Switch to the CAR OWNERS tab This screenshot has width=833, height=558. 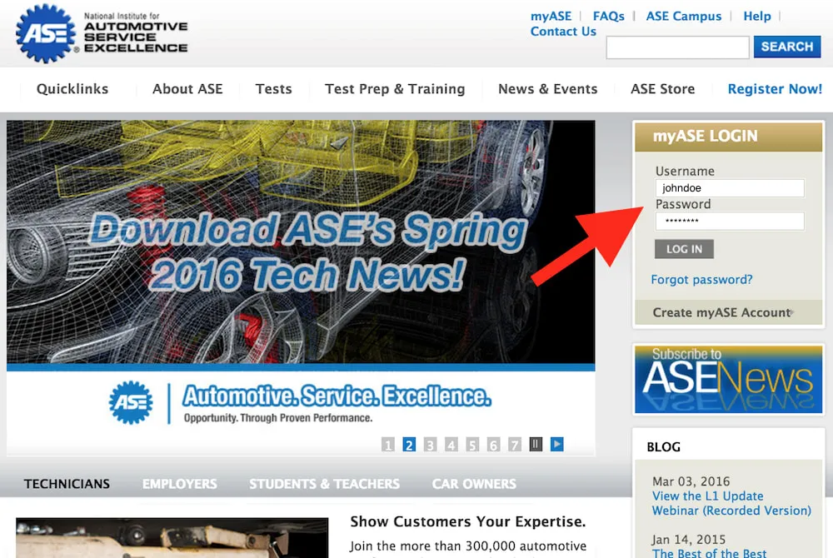point(474,484)
